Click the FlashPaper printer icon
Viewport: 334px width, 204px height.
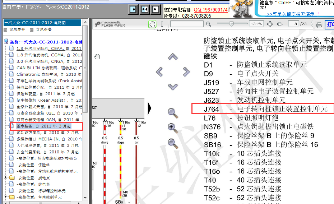click(319, 25)
